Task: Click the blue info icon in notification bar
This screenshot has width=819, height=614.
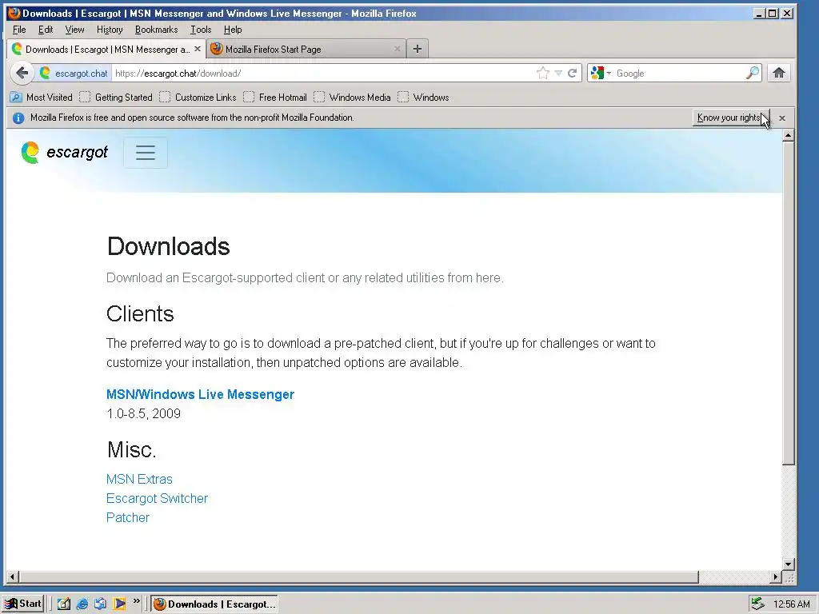Action: click(x=18, y=118)
